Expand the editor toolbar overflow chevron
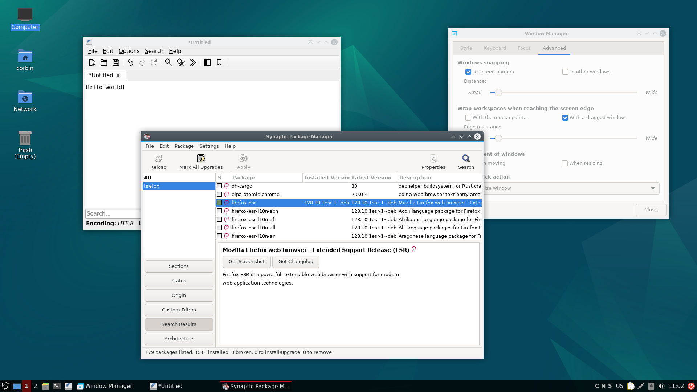This screenshot has width=697, height=392. coord(193,62)
